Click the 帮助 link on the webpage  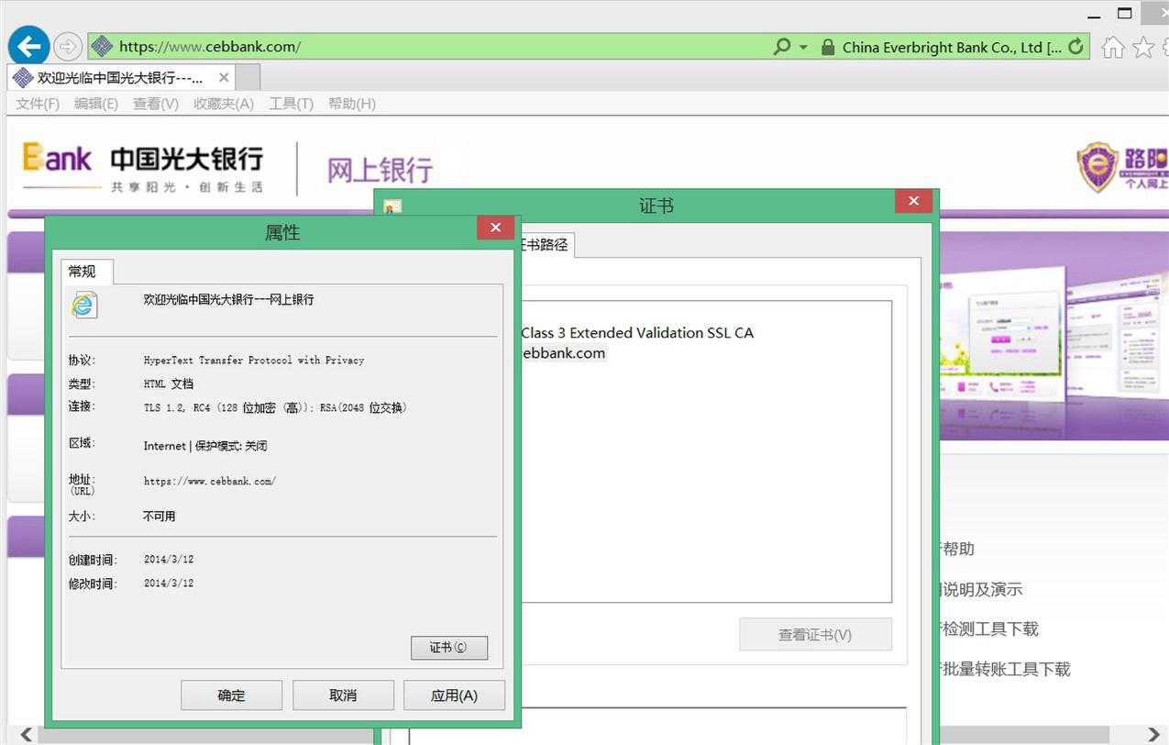pyautogui.click(x=957, y=549)
